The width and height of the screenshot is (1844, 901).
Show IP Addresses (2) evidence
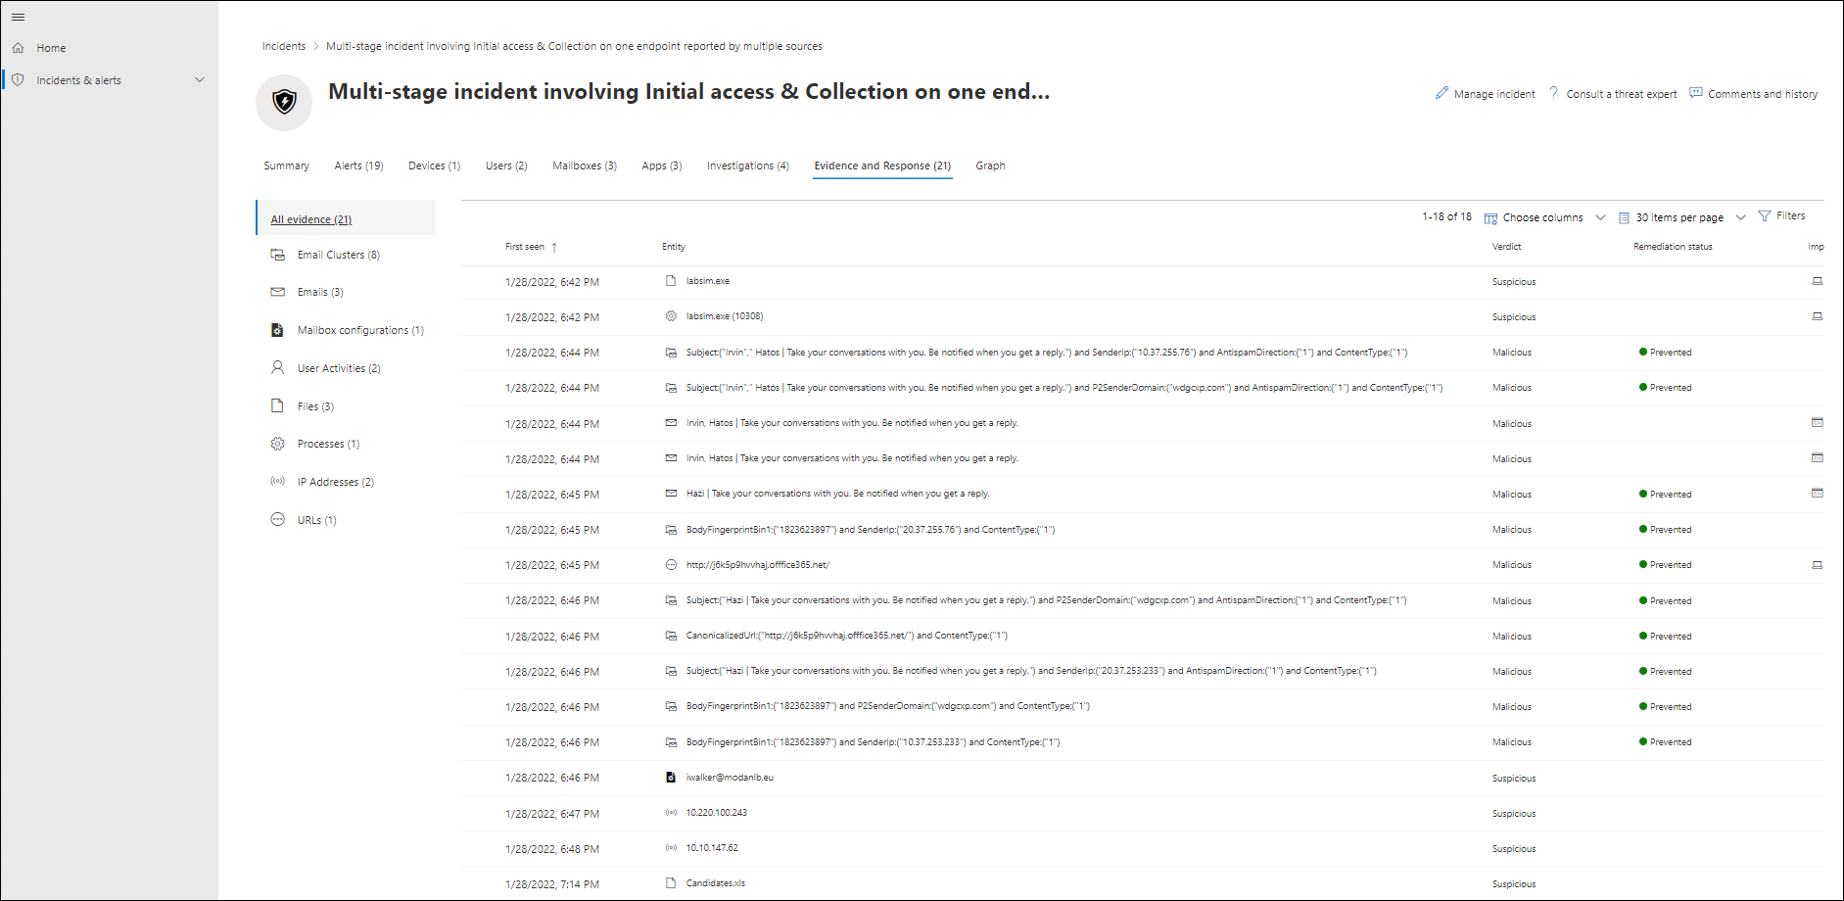pos(335,482)
